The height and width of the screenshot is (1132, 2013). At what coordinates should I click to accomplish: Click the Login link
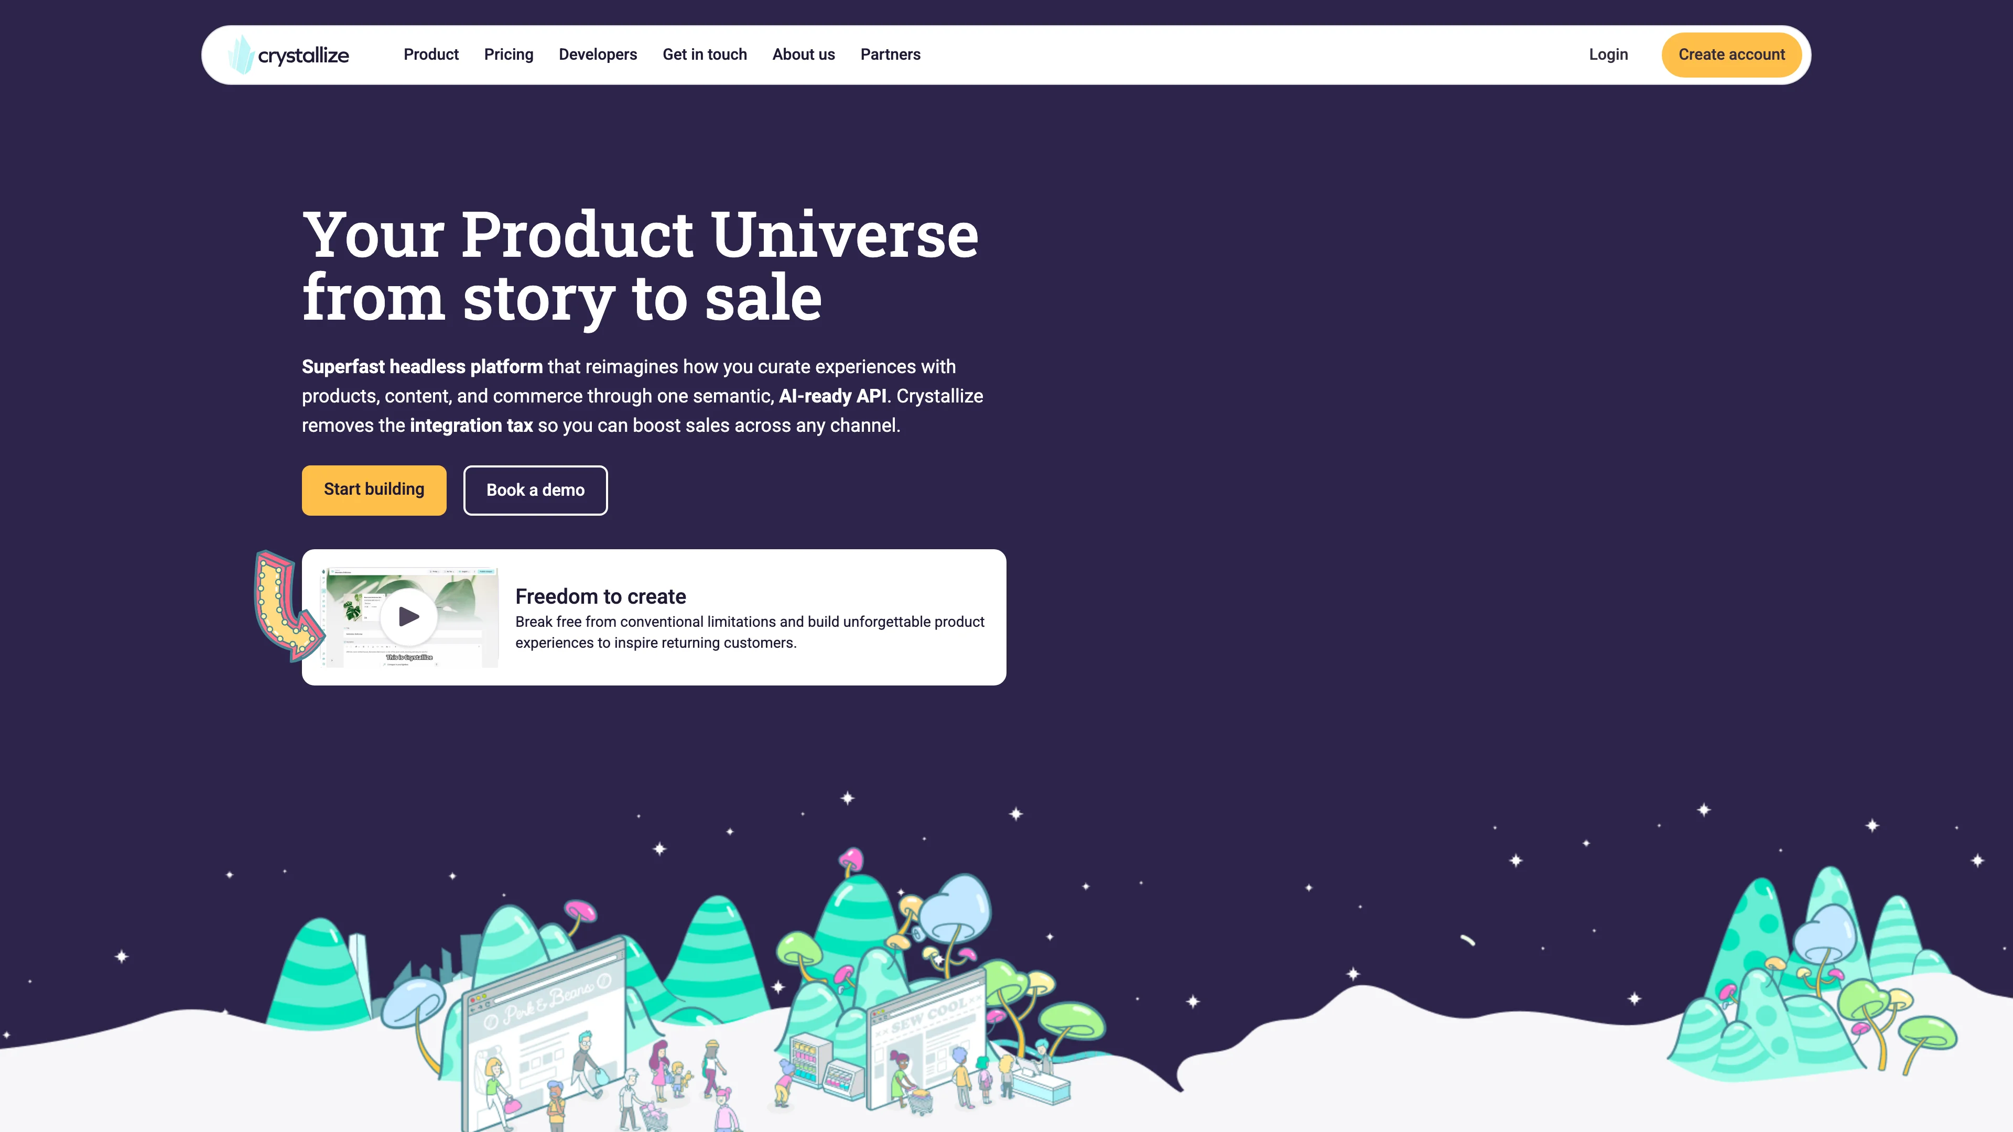click(x=1608, y=55)
